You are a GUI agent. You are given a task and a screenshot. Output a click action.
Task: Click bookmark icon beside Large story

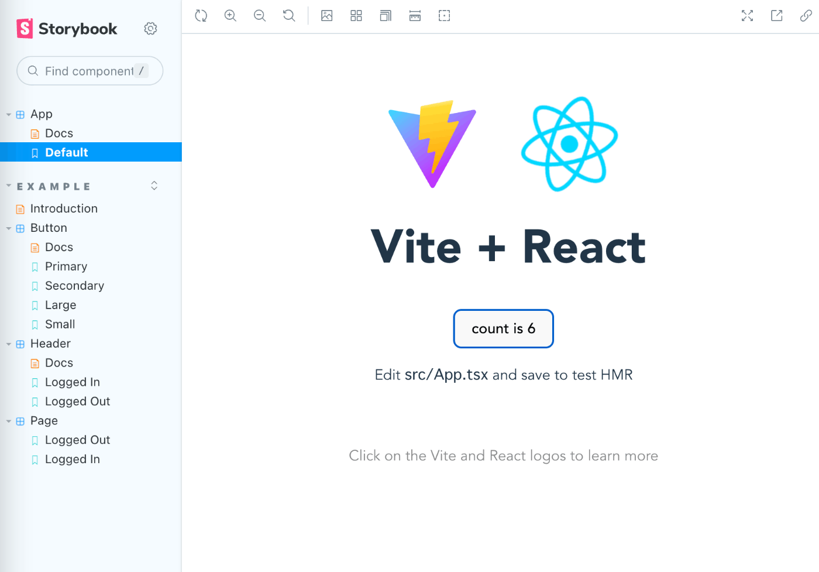coord(35,306)
